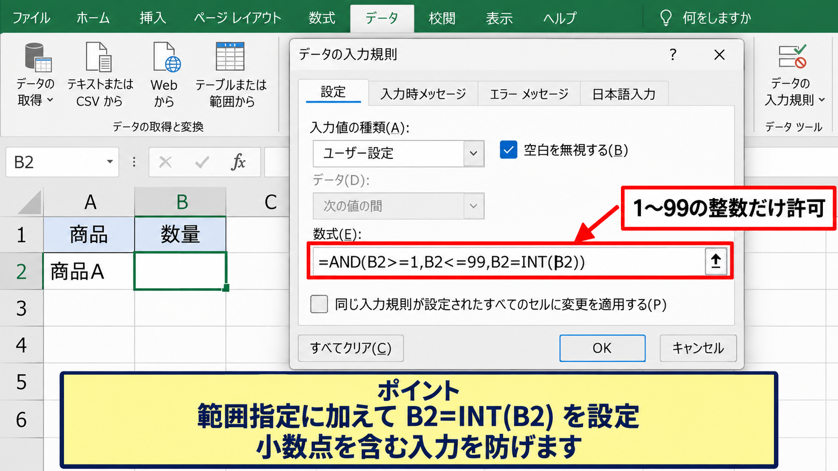This screenshot has width=838, height=471.
Task: Select the 設定 dialog tab
Action: click(333, 92)
